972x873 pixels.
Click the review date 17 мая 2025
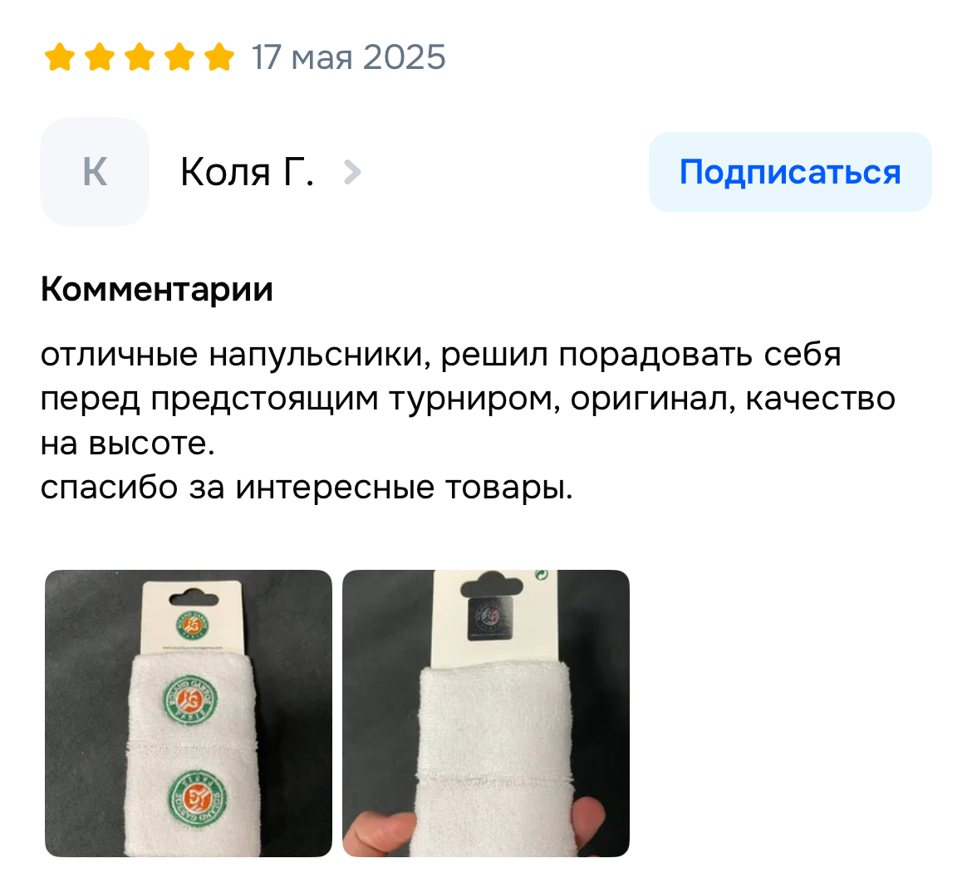point(348,57)
